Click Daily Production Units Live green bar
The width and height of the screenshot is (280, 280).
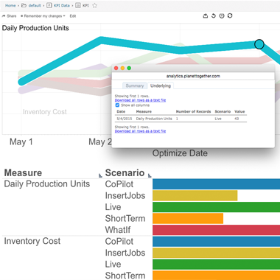[x=216, y=207]
